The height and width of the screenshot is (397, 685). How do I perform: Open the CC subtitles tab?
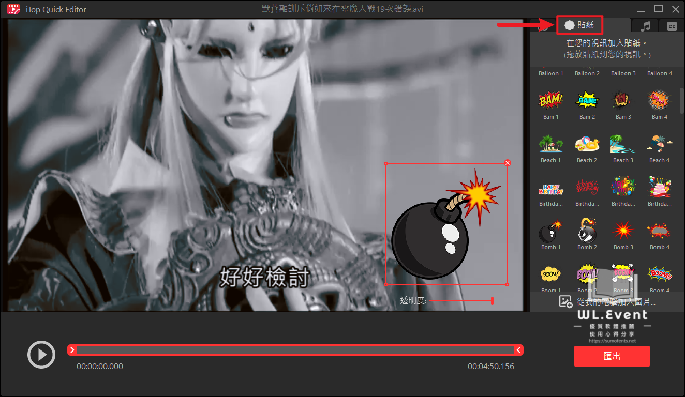pos(672,26)
